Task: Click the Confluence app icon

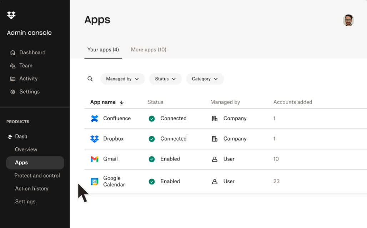Action: tap(94, 118)
